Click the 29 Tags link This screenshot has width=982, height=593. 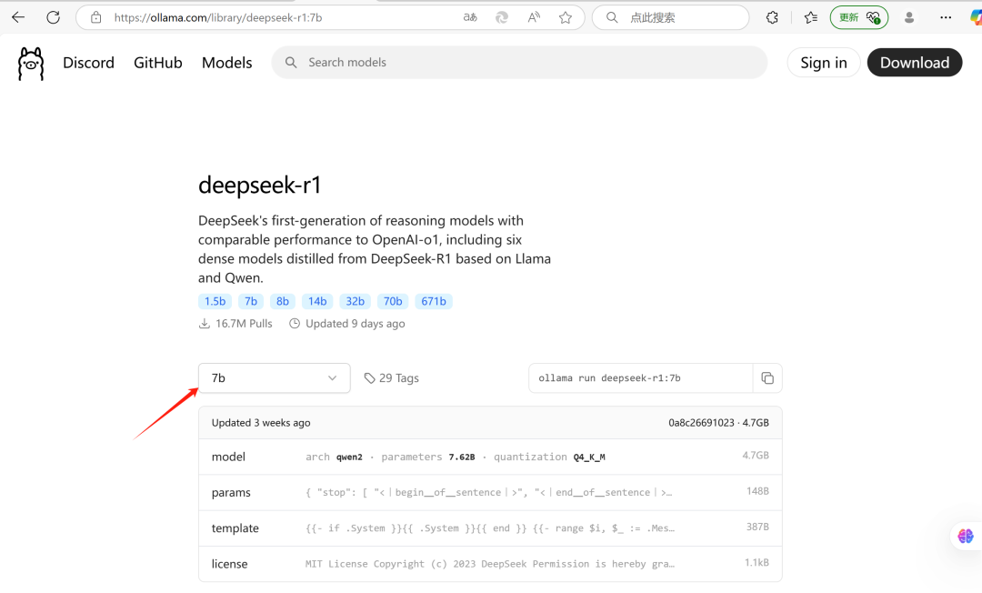391,378
